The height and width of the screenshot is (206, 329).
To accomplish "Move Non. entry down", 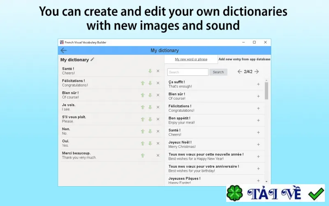I will [x=150, y=131].
